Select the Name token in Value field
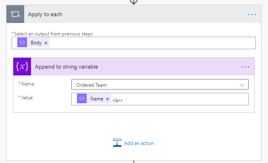This screenshot has width=268, height=163. pyautogui.click(x=97, y=99)
